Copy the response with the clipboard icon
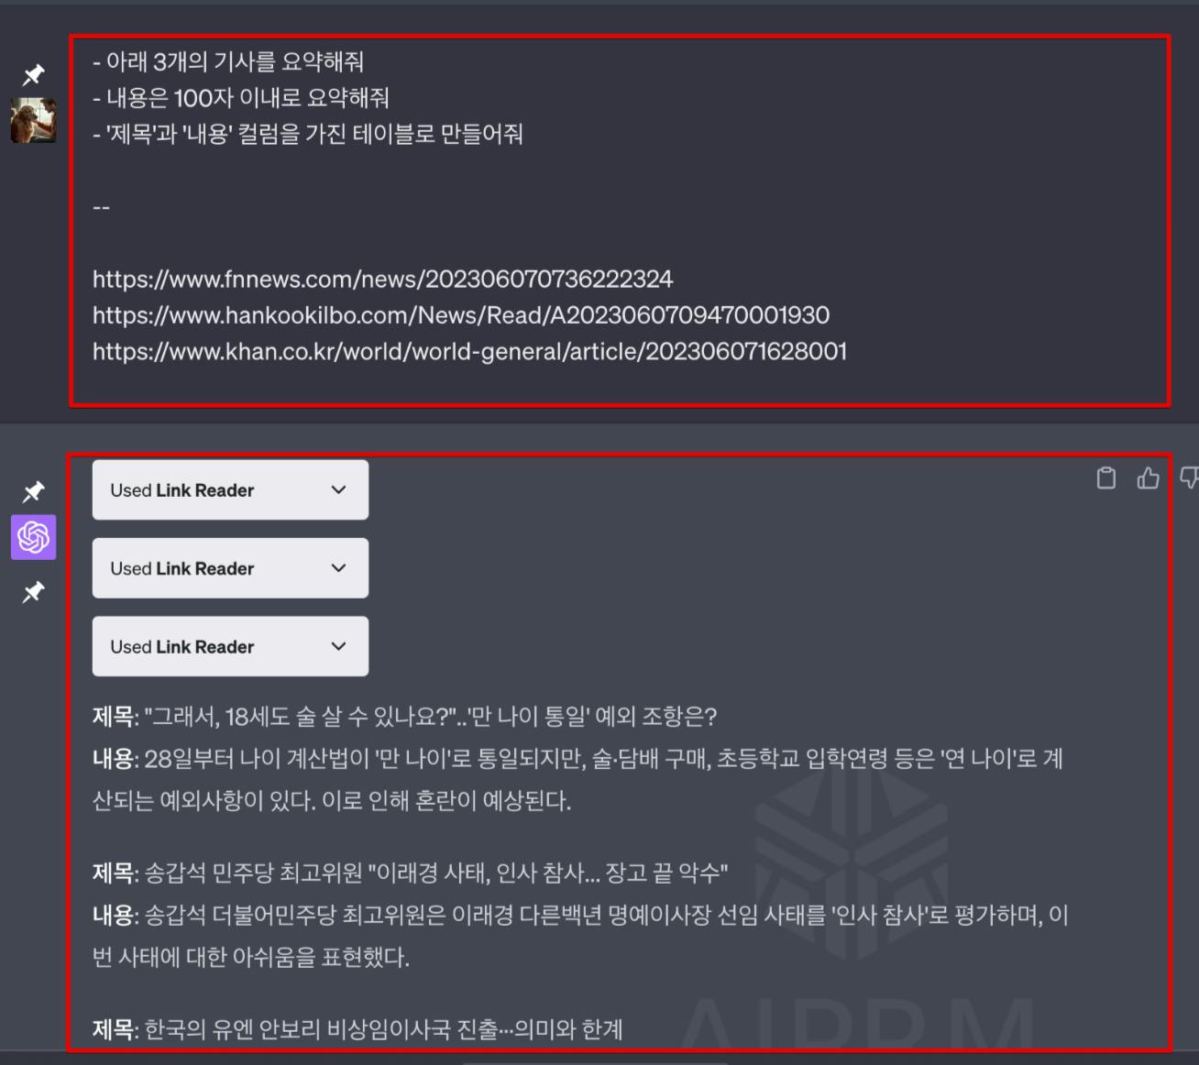The image size is (1199, 1065). (1106, 478)
